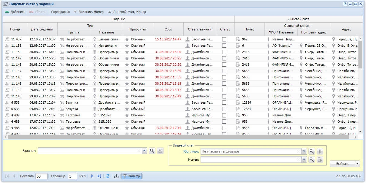
Task: Toggle the status checkbox for task 11 148
Action: (x=224, y=65)
